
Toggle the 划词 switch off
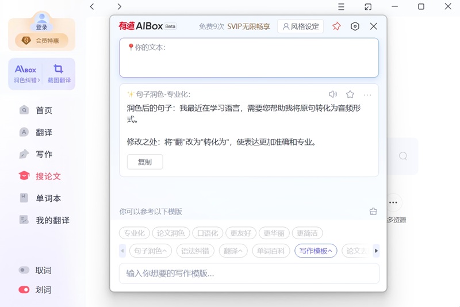(24, 290)
